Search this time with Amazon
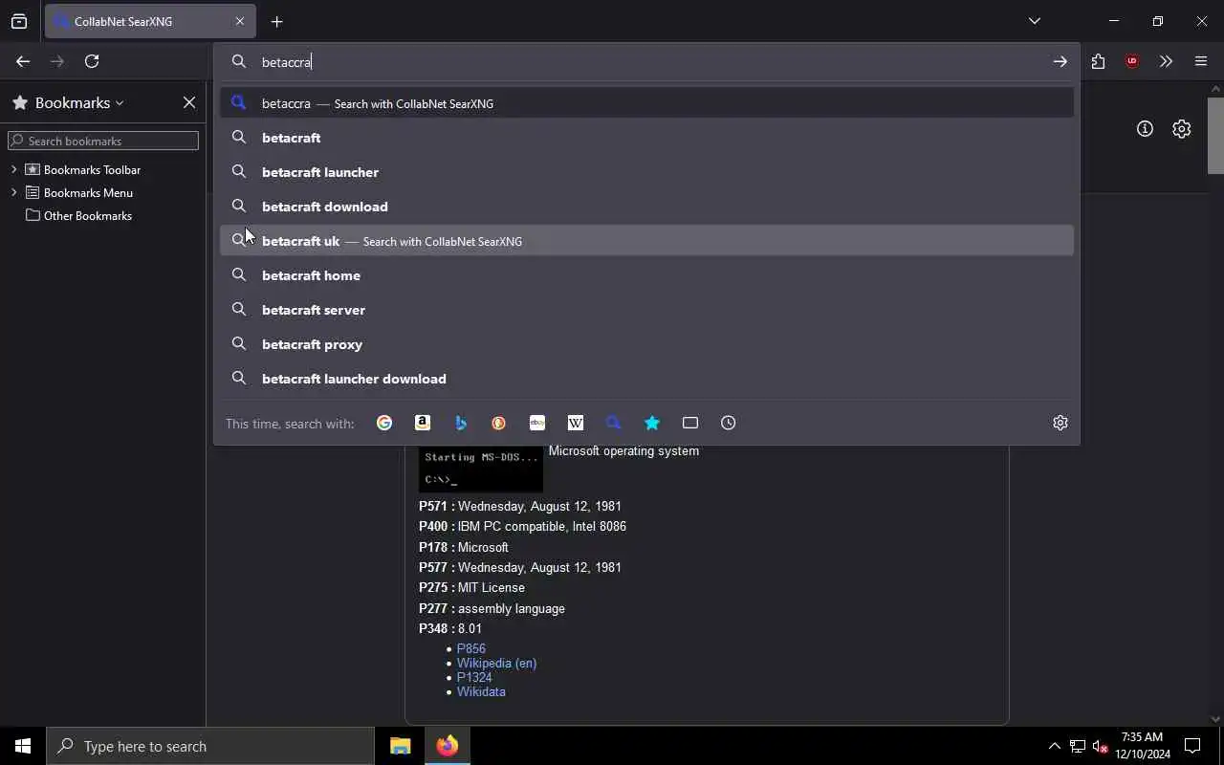The image size is (1224, 765). click(423, 423)
